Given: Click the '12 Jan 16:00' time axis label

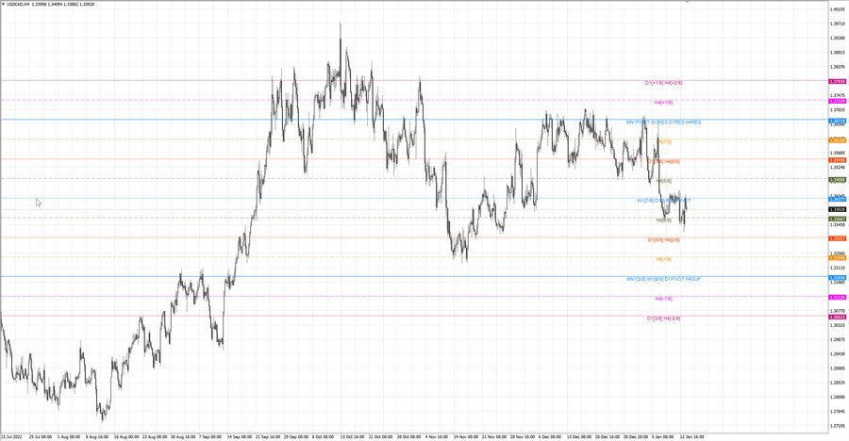Looking at the screenshot, I should (691, 436).
